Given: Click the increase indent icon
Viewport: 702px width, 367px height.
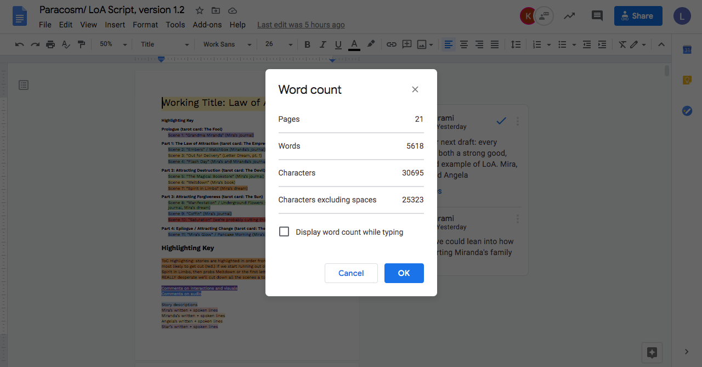Looking at the screenshot, I should [602, 44].
